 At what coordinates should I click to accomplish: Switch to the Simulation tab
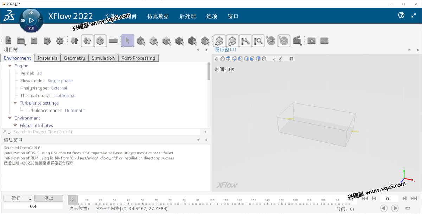[103, 58]
